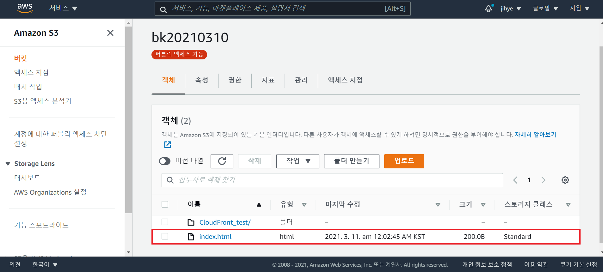
Task: Open the 서비스 services dropdown
Action: click(x=63, y=8)
